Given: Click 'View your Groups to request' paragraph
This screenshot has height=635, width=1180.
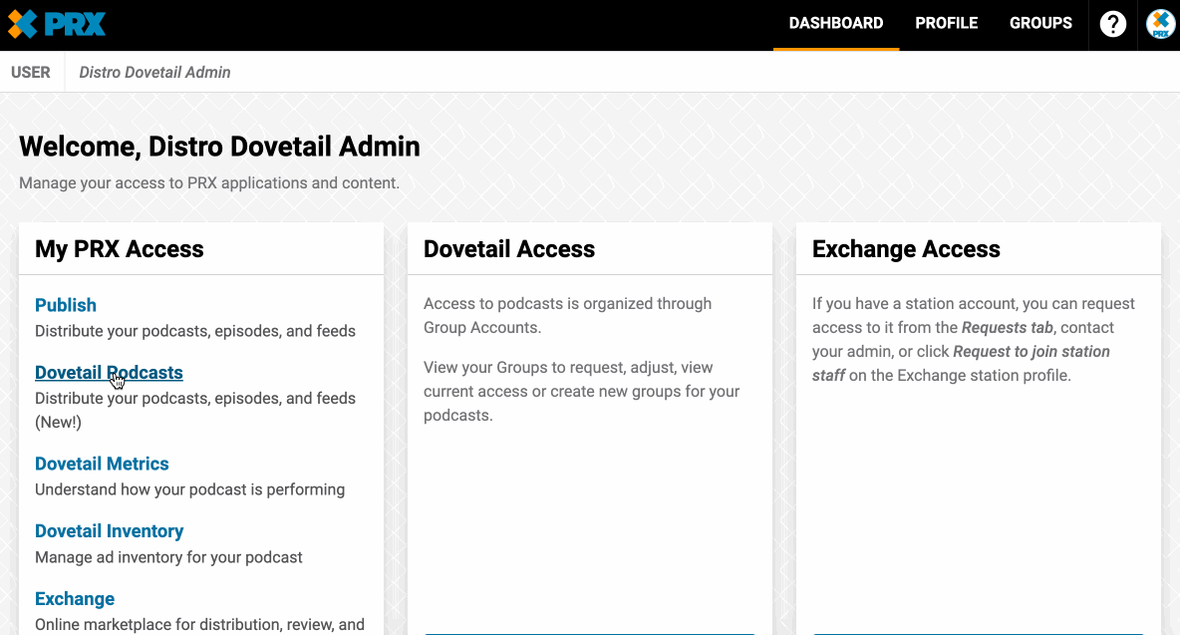Looking at the screenshot, I should coord(582,391).
